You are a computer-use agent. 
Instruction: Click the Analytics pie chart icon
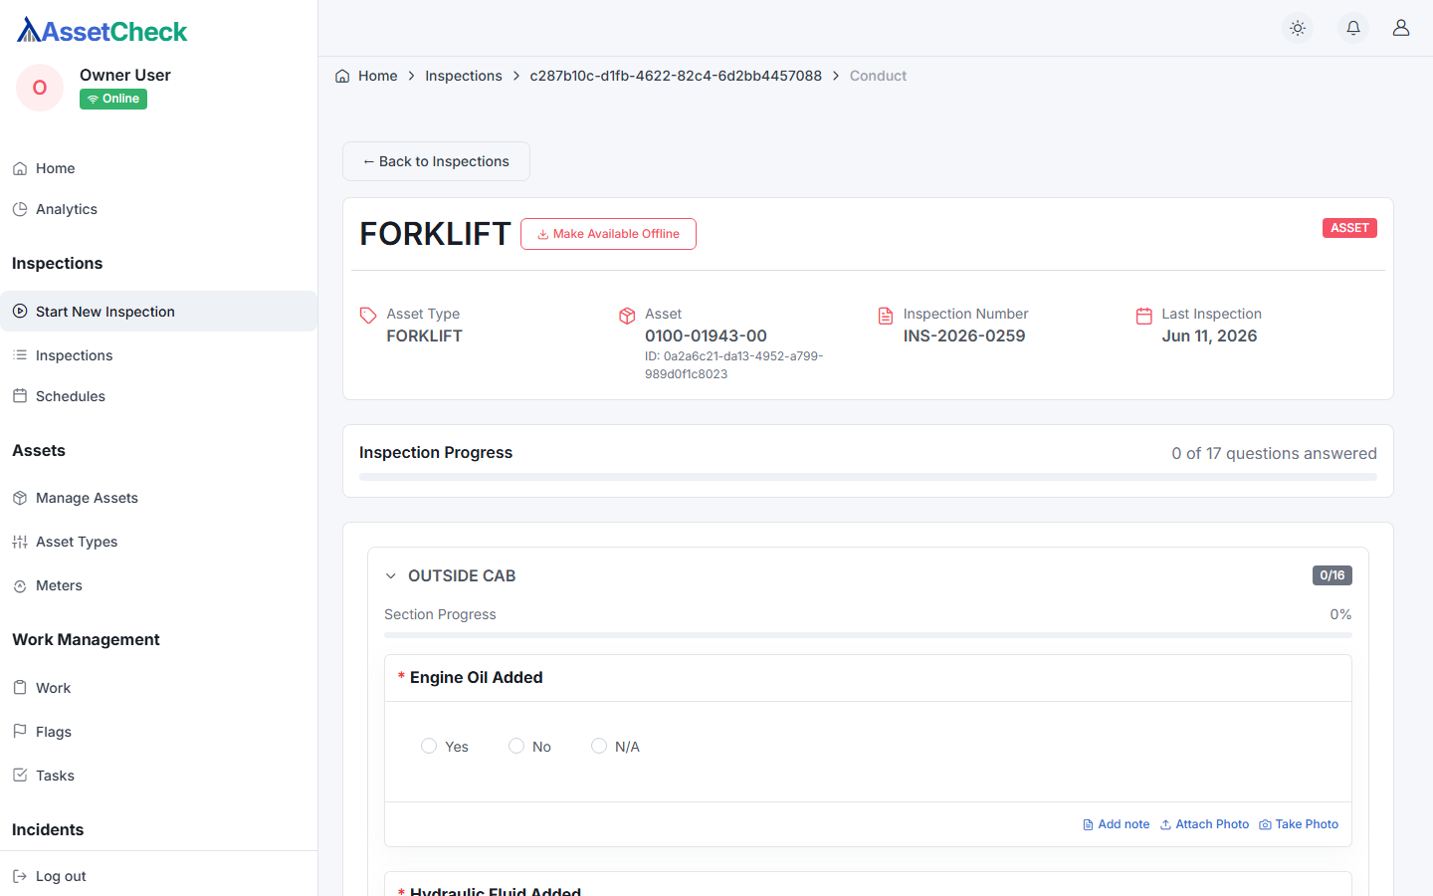(x=20, y=209)
